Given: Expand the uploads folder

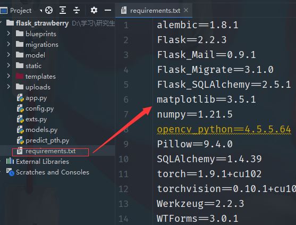Looking at the screenshot, I should coord(9,87).
